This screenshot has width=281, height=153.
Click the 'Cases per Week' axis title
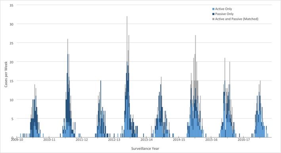[x=6, y=75]
